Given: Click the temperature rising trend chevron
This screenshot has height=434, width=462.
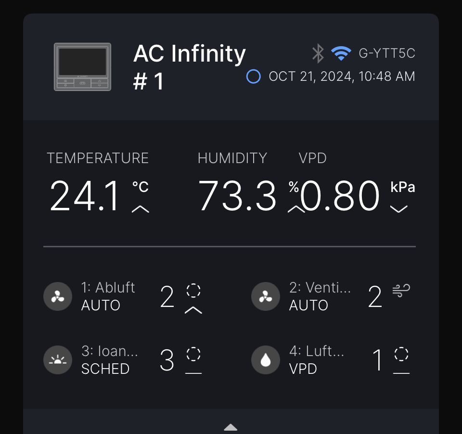Looking at the screenshot, I should (141, 209).
